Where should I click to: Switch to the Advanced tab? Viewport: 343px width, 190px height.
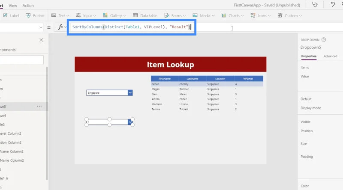(330, 56)
